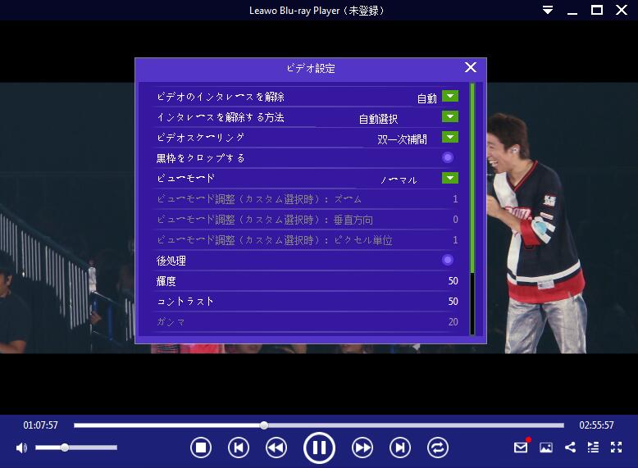Close the ビデオ設定 dialog

point(471,67)
